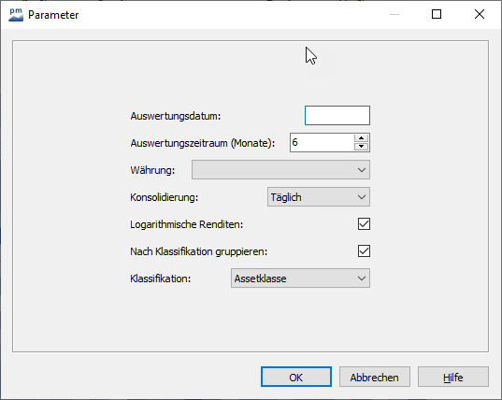Confirm parameters with the OK button
This screenshot has height=400, width=502.
[296, 377]
